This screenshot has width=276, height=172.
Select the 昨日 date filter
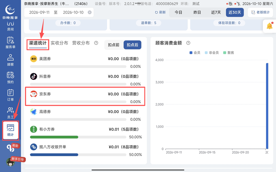[197, 12]
